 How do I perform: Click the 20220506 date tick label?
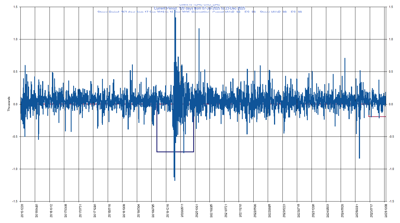pos(255,211)
